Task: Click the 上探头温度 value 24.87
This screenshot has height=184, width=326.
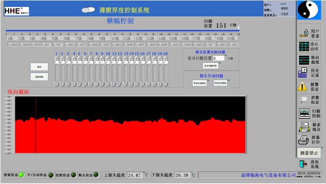Action: 135,175
